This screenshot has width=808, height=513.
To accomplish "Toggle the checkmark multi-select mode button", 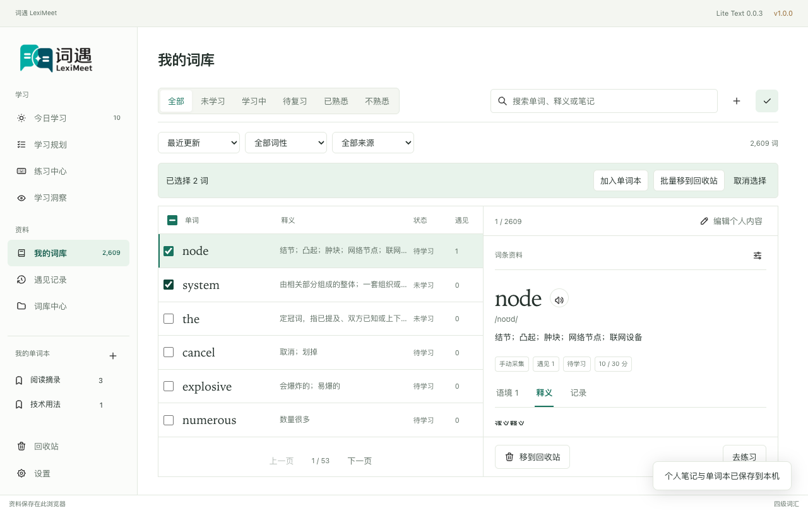I will [767, 101].
